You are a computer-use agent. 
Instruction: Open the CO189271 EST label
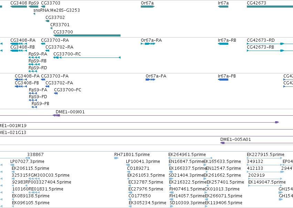click(138, 168)
